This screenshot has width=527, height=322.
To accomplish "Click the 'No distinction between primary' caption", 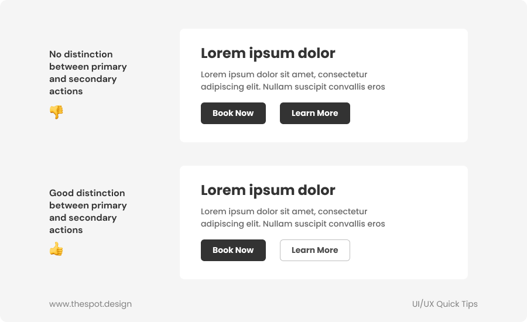I will pyautogui.click(x=88, y=60).
